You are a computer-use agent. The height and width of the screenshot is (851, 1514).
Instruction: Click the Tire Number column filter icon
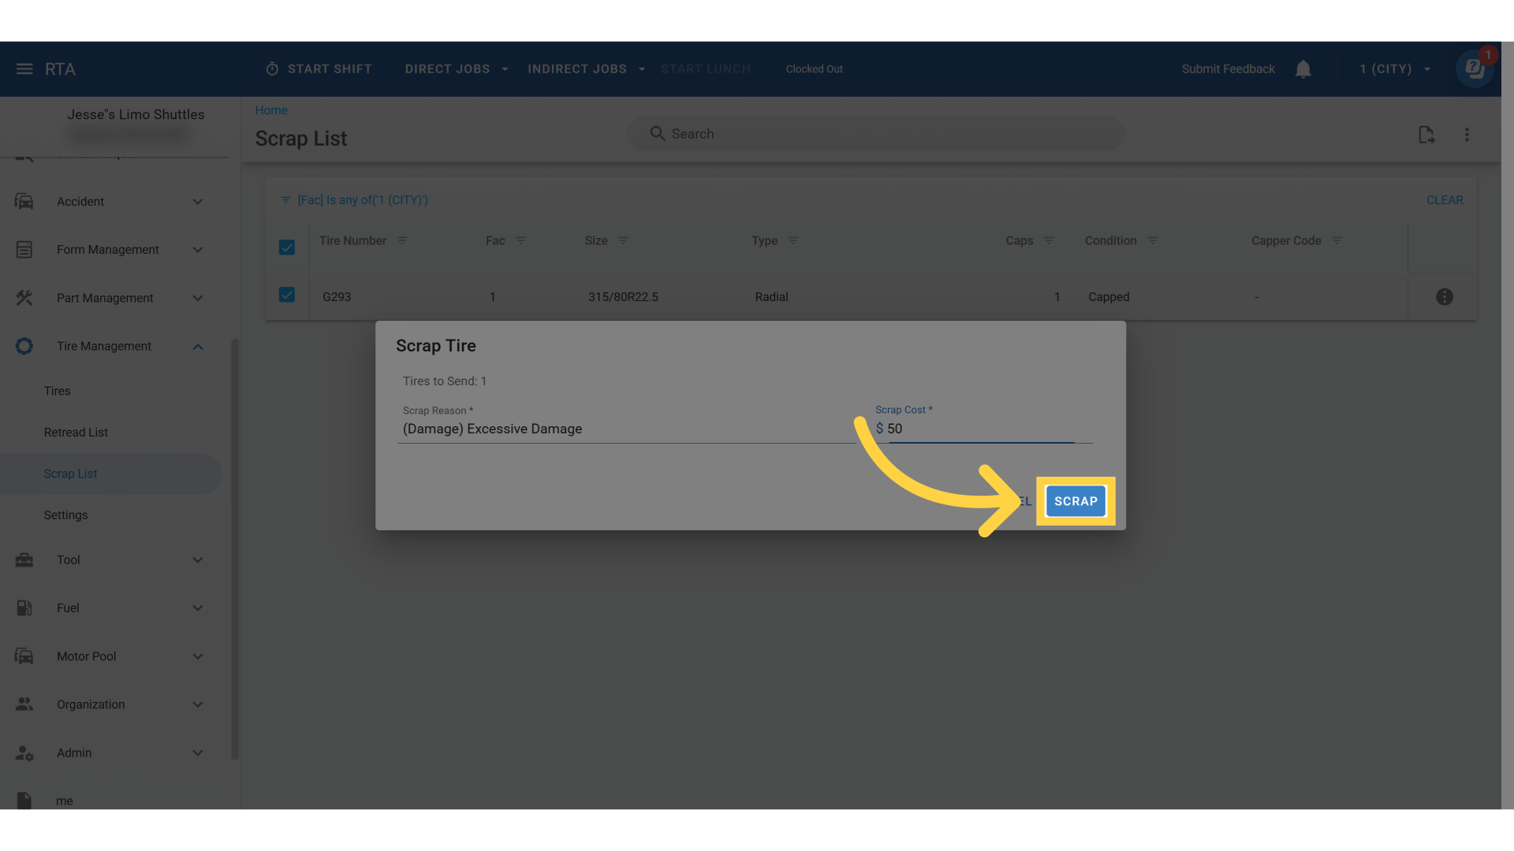pos(402,240)
